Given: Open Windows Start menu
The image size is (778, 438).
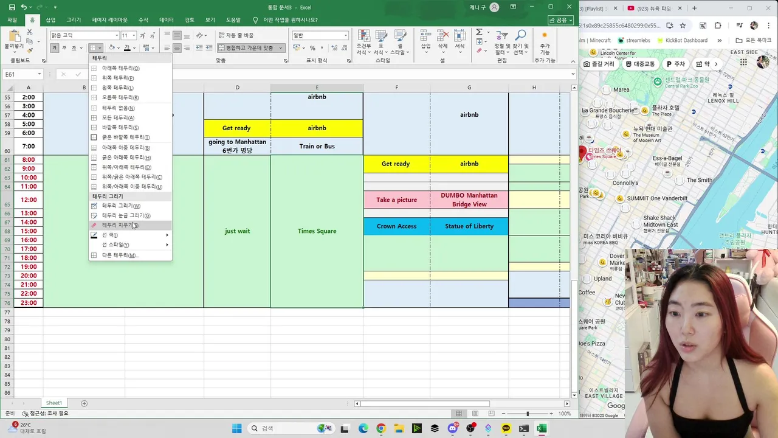Looking at the screenshot, I should pos(237,428).
